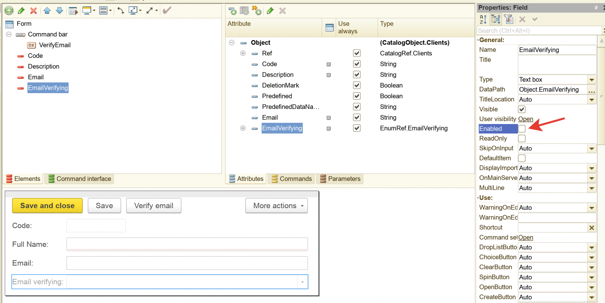The image size is (605, 303).
Task: Switch to the Elements tab
Action: 23,179
